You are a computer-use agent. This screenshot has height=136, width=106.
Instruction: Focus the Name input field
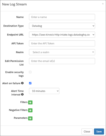point(62,17)
